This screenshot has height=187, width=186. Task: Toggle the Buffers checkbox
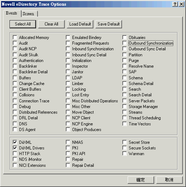pyautogui.click(x=15, y=78)
